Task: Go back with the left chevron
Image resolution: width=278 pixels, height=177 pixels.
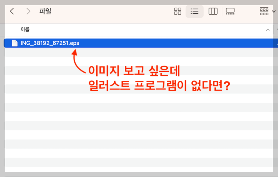Action: 12,11
